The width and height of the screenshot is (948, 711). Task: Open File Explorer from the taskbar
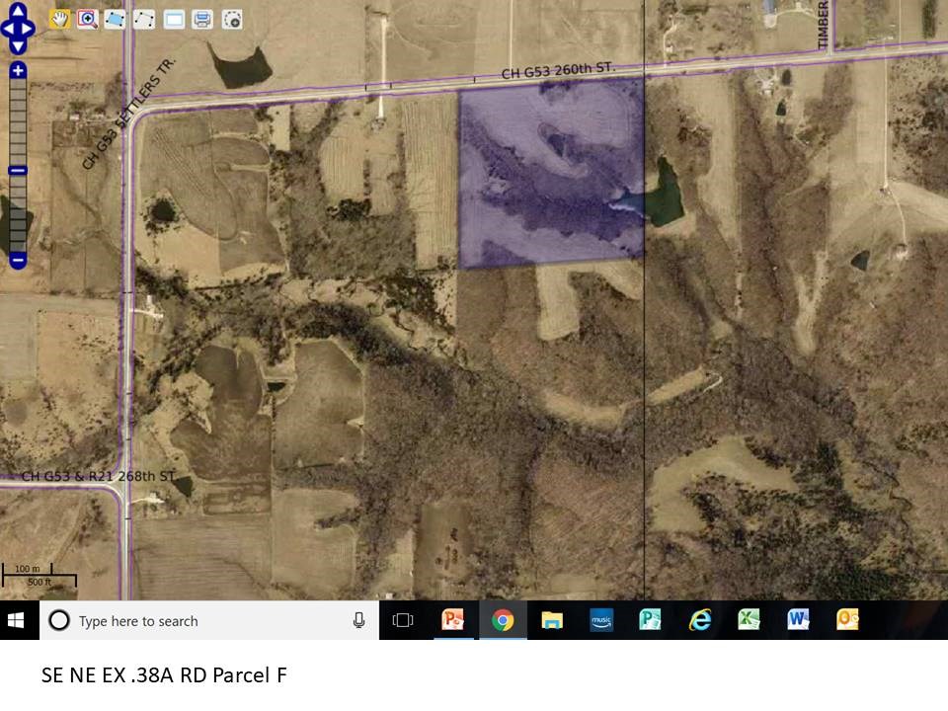tap(552, 620)
